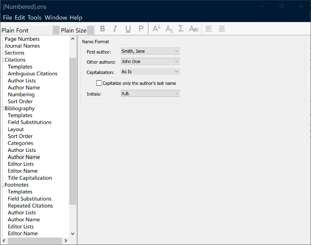Click the center align icon
Screen dimensions: 311x245
222,29
